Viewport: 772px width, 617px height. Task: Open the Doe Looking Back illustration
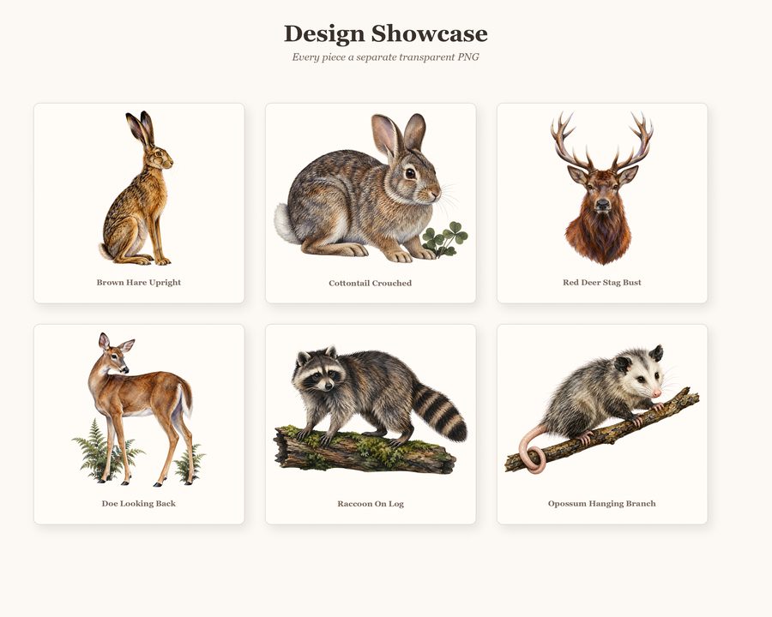[x=139, y=410]
